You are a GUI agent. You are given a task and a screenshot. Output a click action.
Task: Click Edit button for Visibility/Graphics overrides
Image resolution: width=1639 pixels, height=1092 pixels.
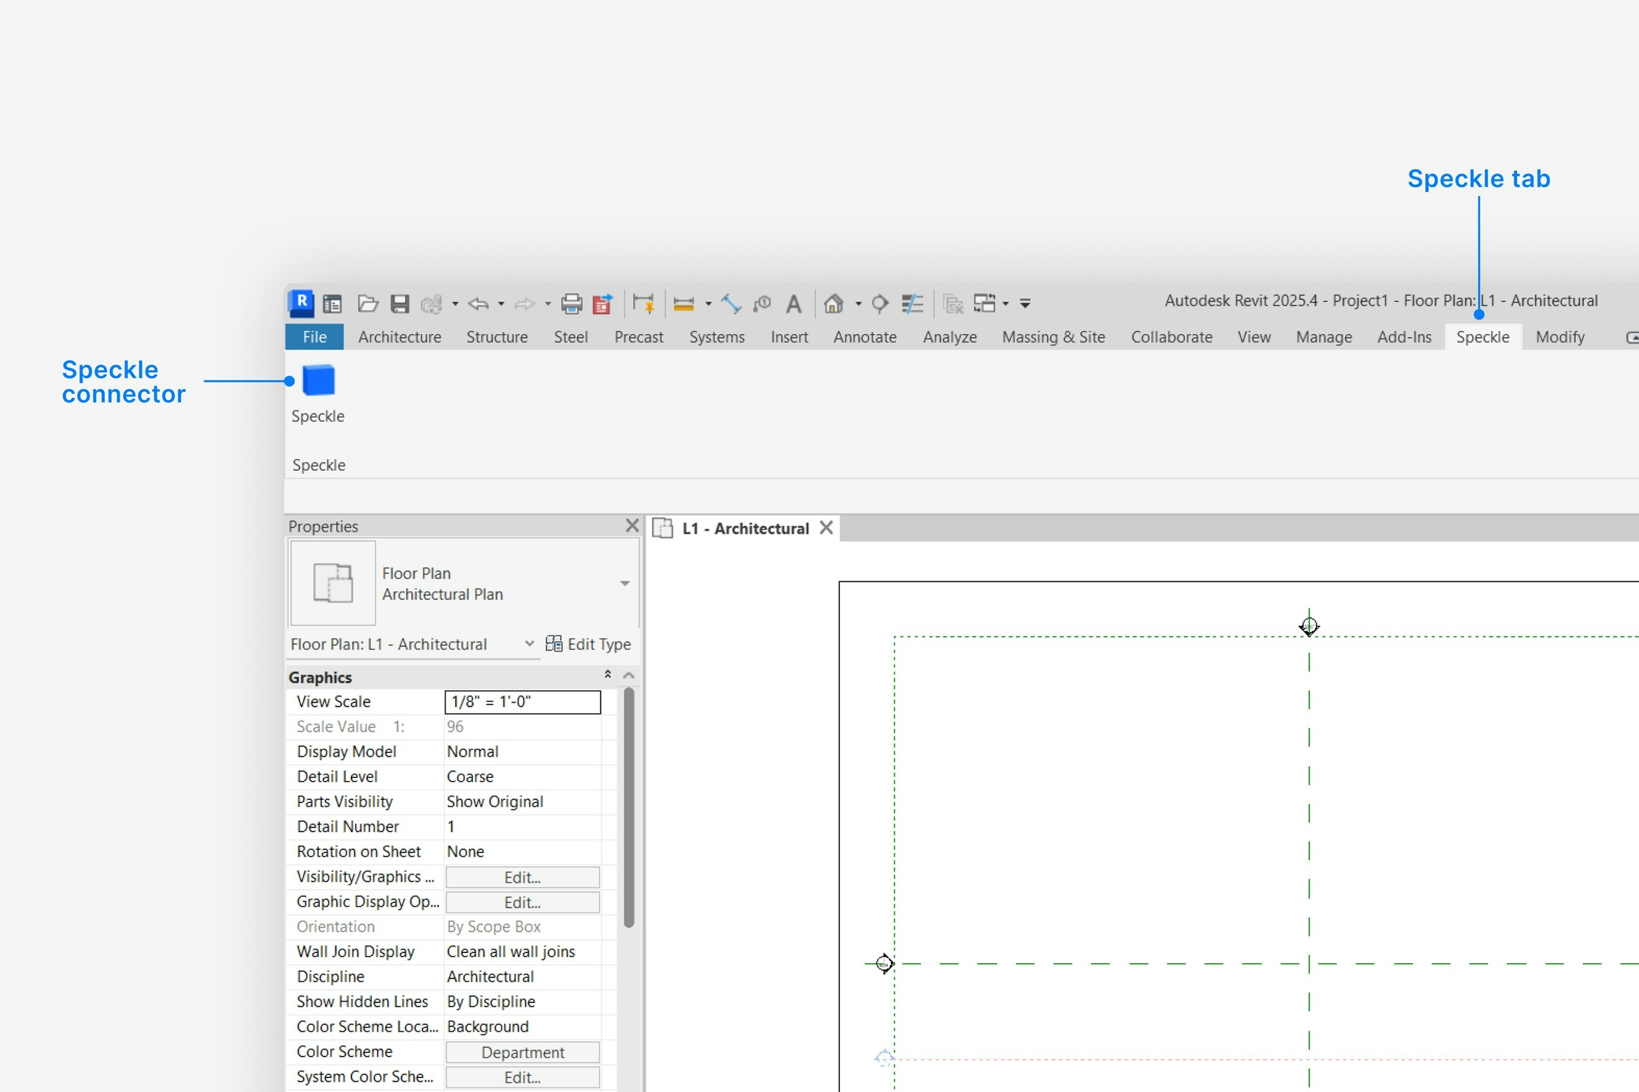click(x=522, y=877)
